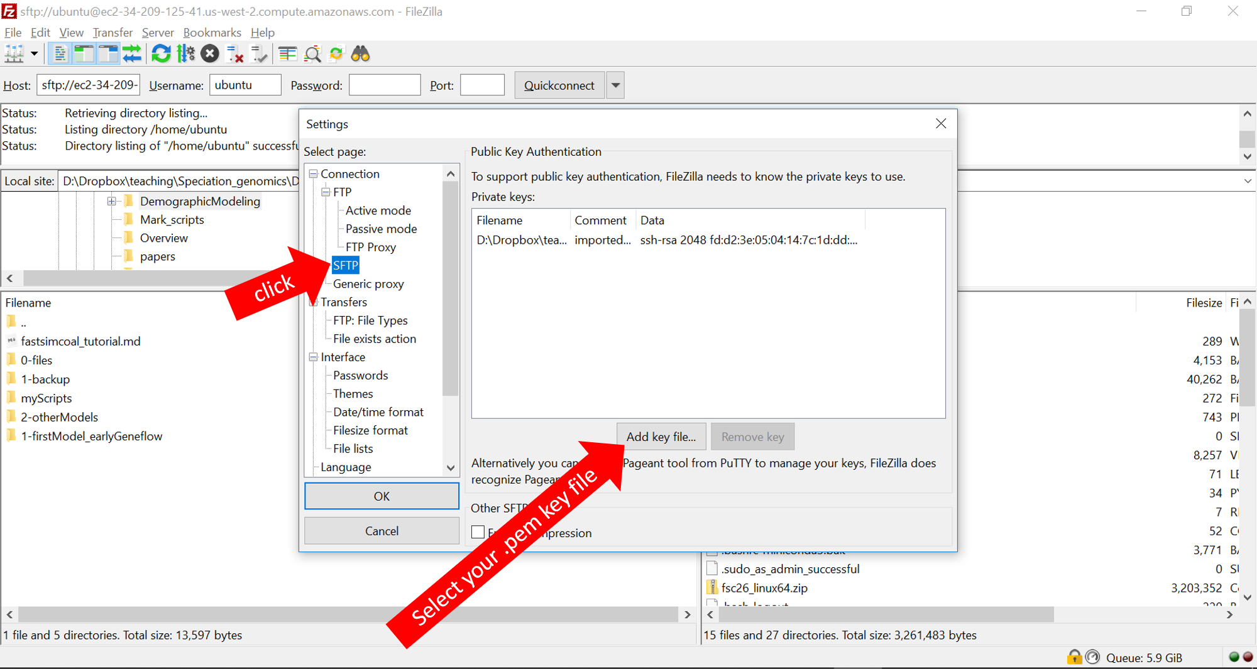Click the Port input field
The height and width of the screenshot is (669, 1257).
pyautogui.click(x=482, y=85)
